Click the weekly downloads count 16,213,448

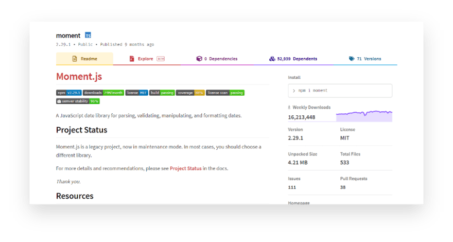[302, 117]
